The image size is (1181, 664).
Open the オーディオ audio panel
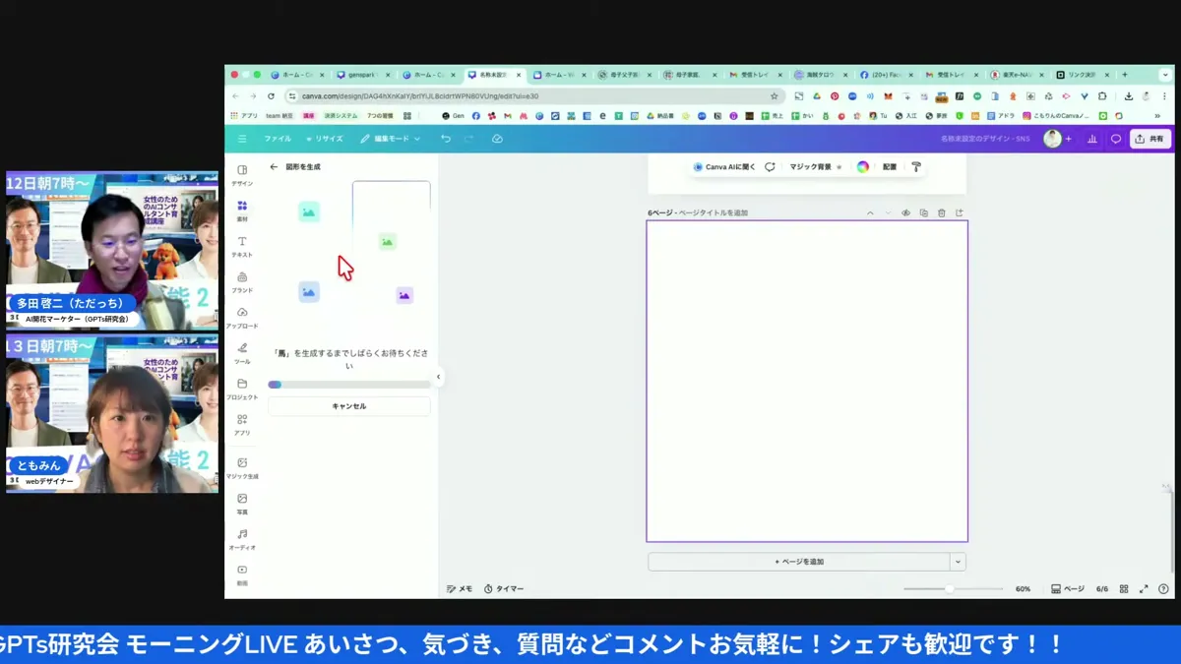[x=242, y=539]
